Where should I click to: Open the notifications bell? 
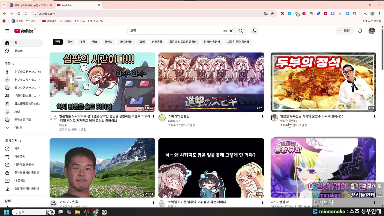(x=360, y=31)
